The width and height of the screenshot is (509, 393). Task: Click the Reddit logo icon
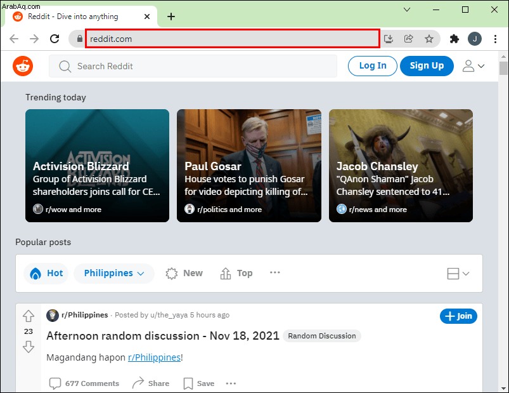(23, 66)
